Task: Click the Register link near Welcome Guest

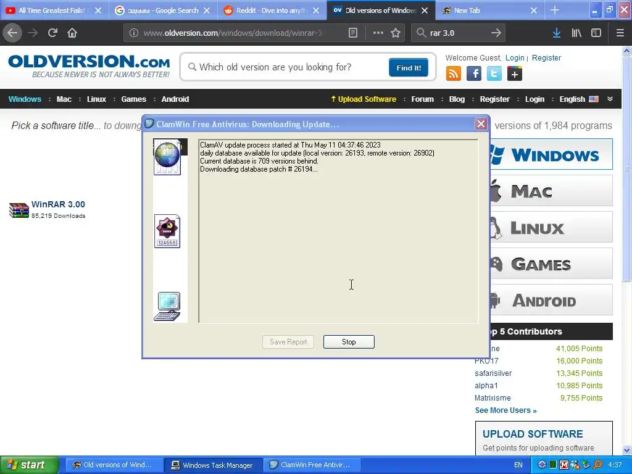Action: 546,57
